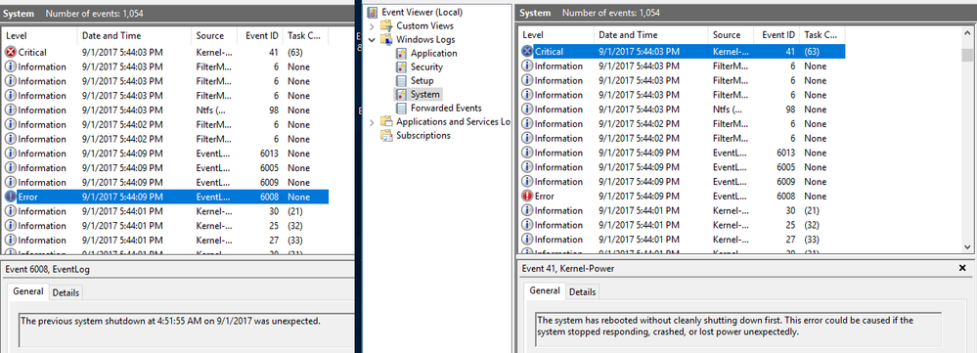Viewport: 977px width, 353px height.
Task: Click info icon of event 98 in right window
Action: coord(527,109)
